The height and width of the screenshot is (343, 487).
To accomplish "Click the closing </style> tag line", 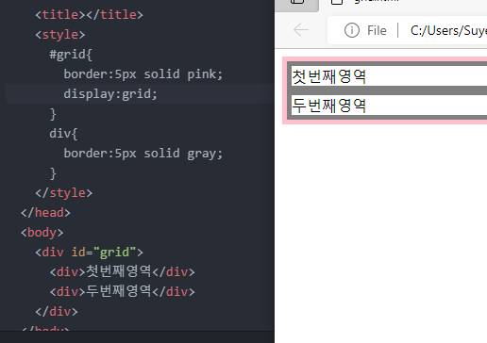I will tap(64, 193).
